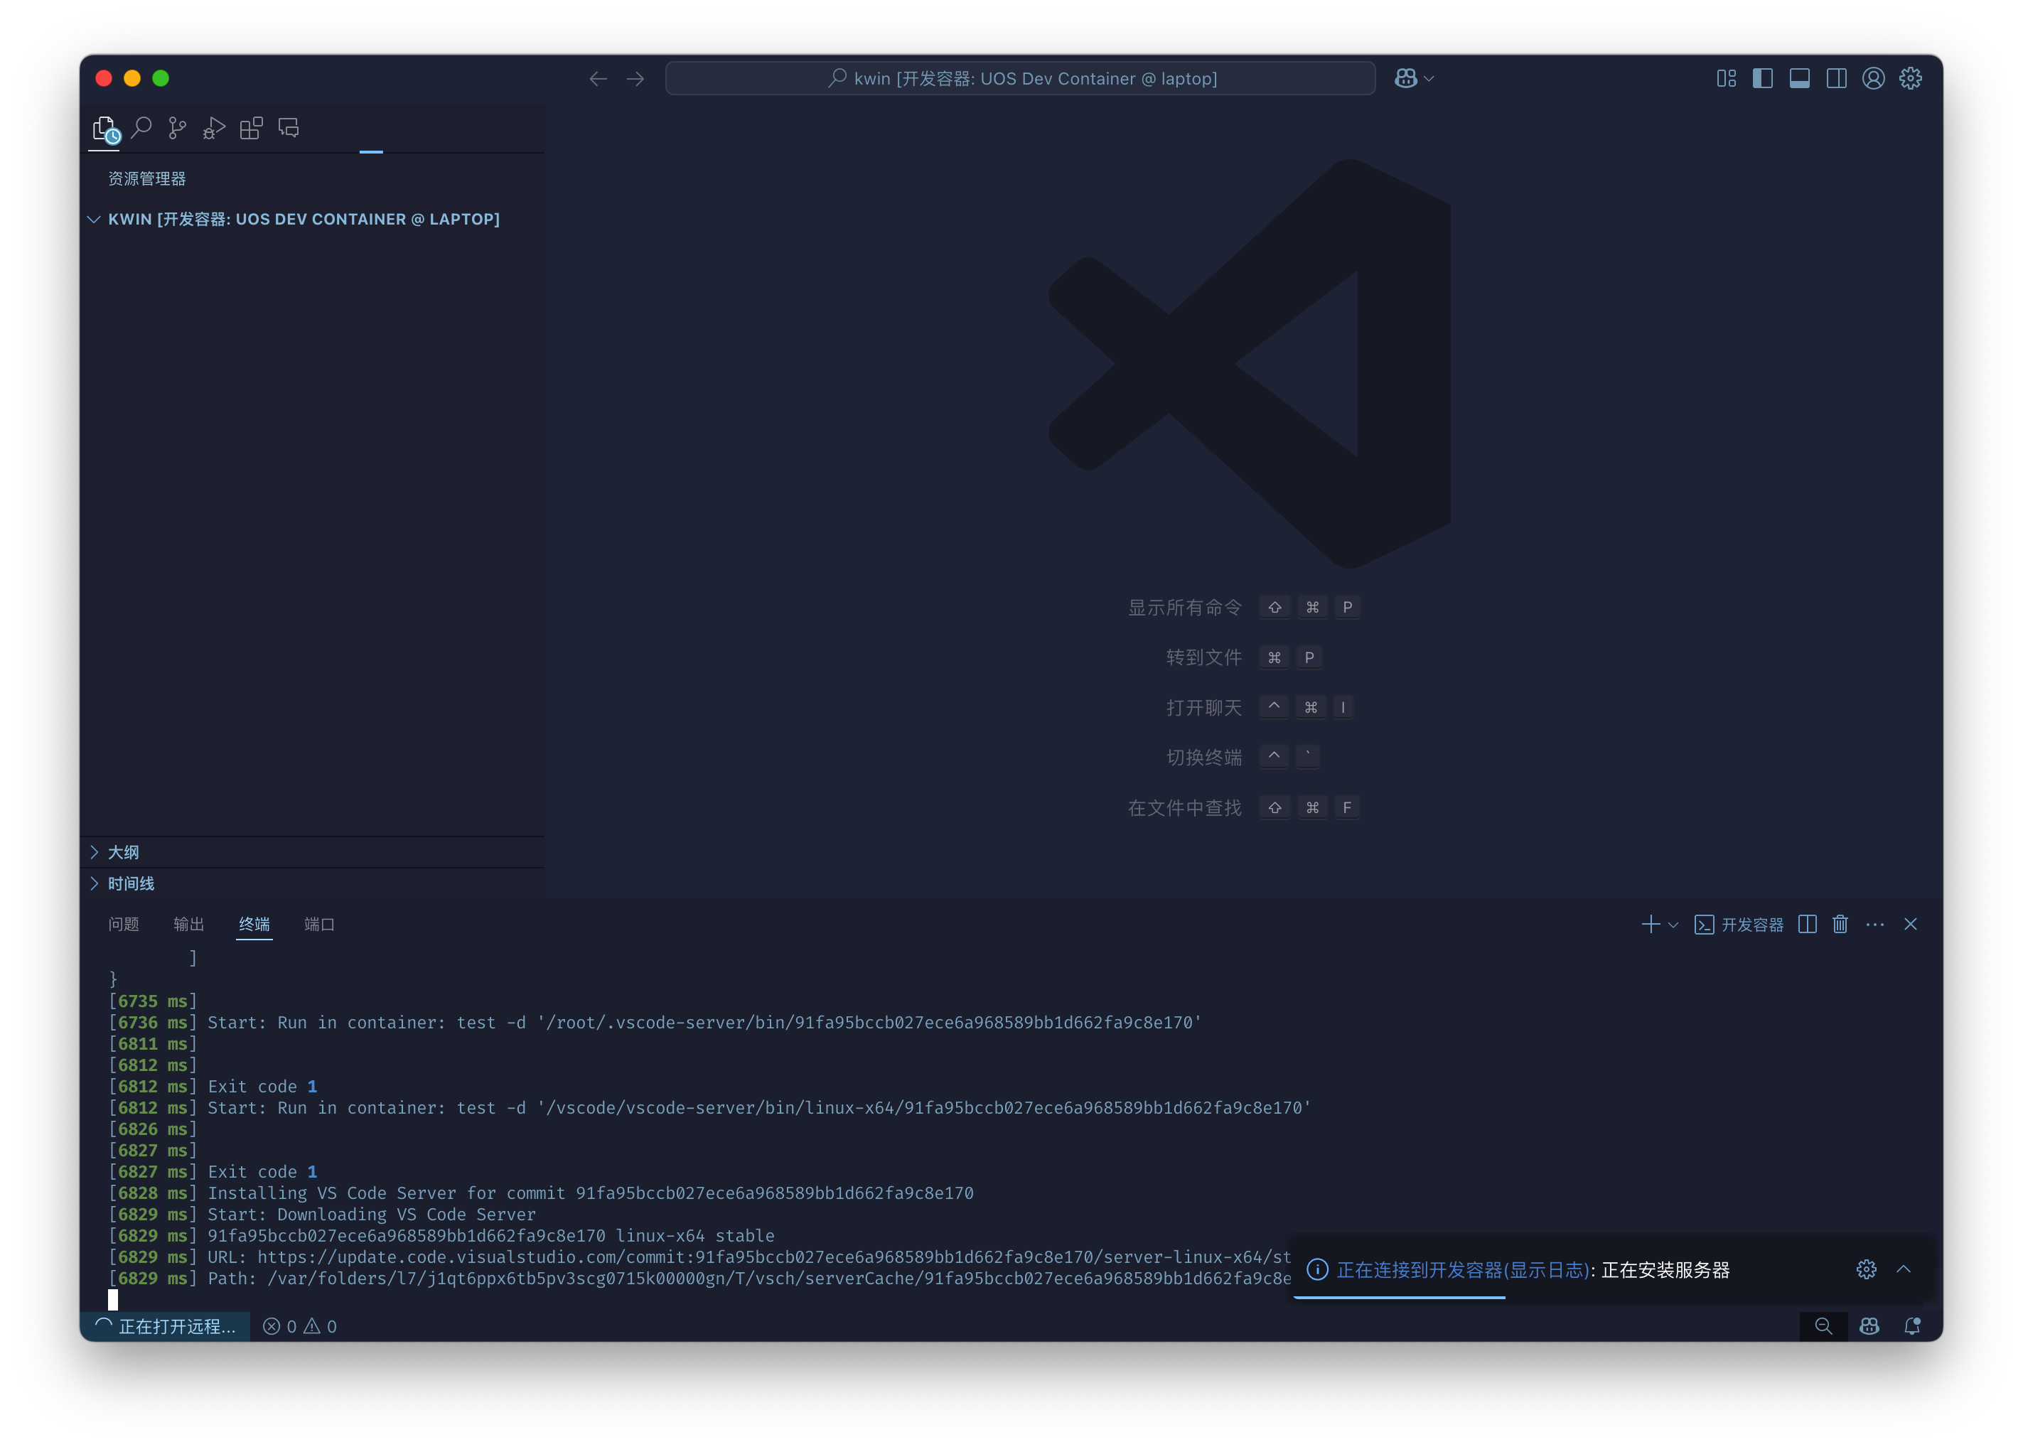
Task: Switch to the 端口 ports tab
Action: [319, 924]
